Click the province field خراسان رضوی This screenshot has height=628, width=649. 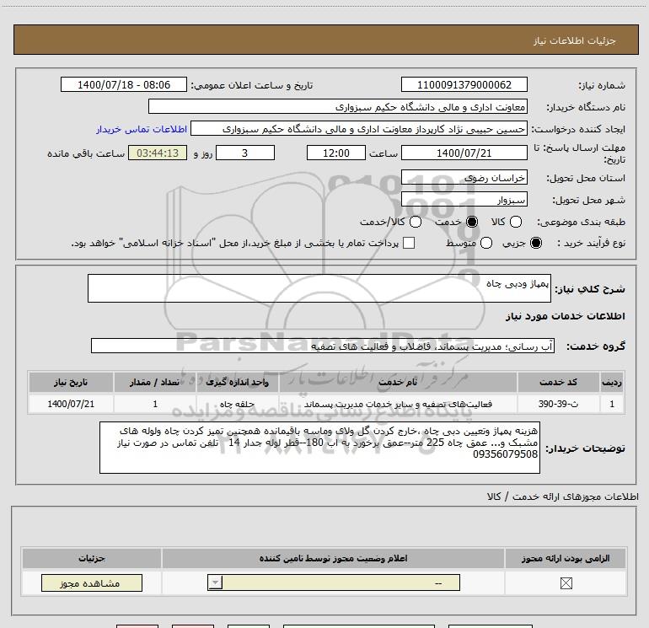pos(464,178)
